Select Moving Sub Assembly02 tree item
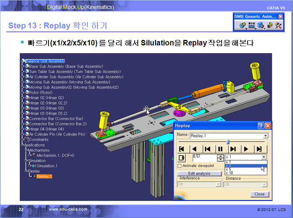Screen dimensions: 293x218 click(74, 87)
